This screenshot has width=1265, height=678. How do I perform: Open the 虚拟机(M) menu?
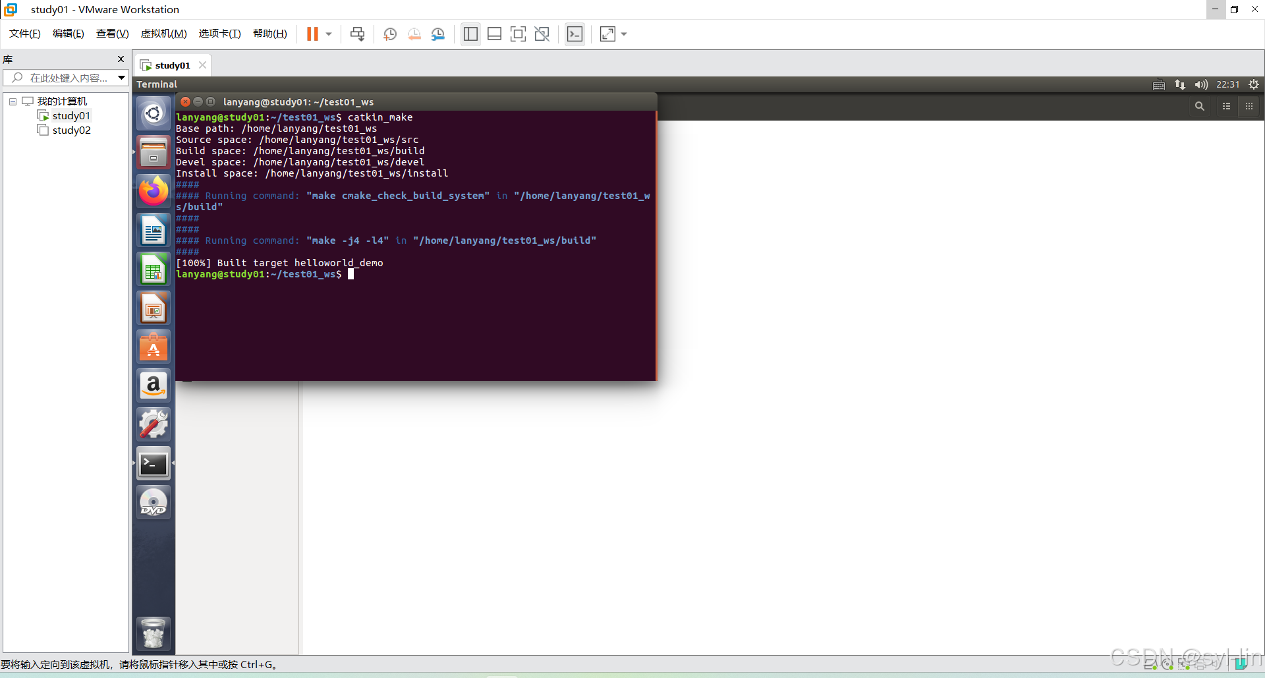click(x=163, y=33)
